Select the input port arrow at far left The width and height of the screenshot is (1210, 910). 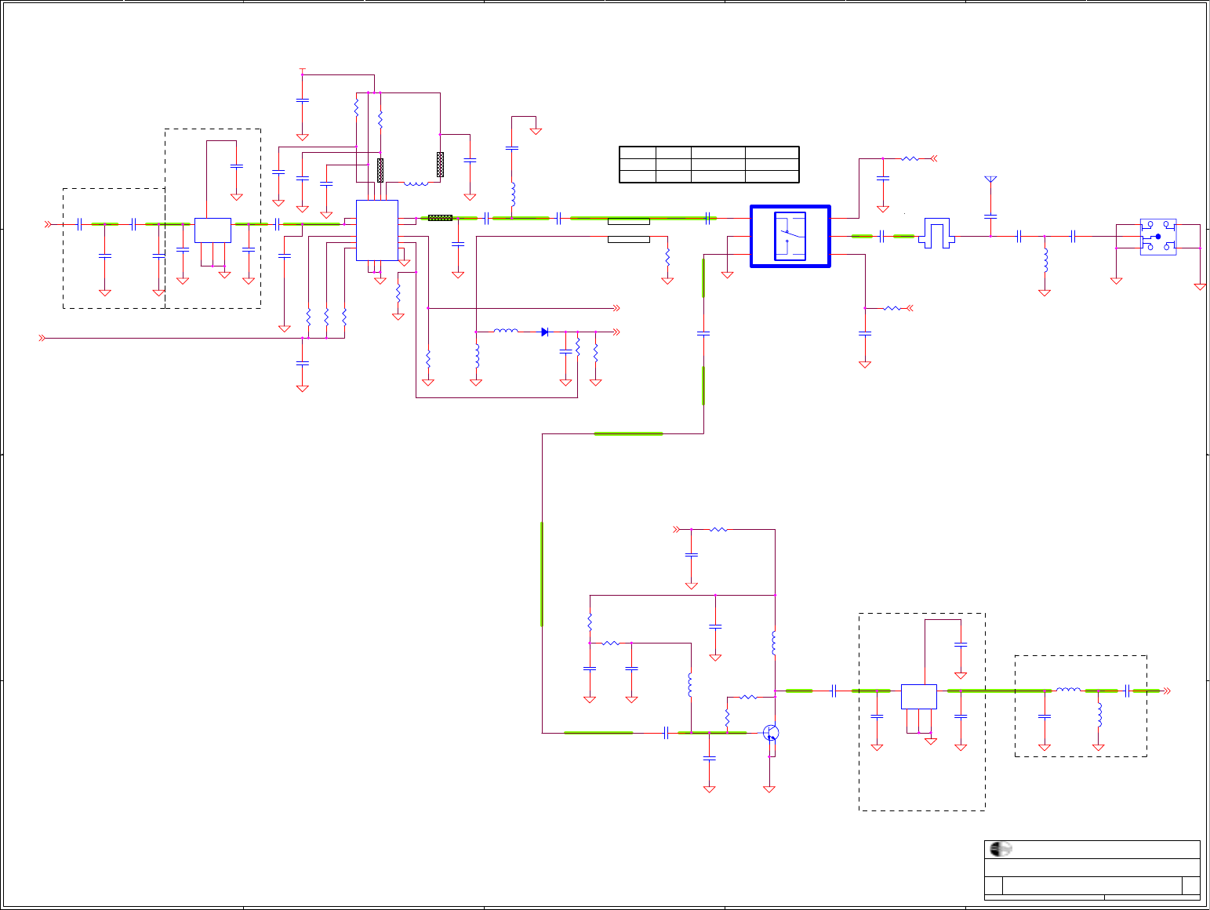click(47, 224)
